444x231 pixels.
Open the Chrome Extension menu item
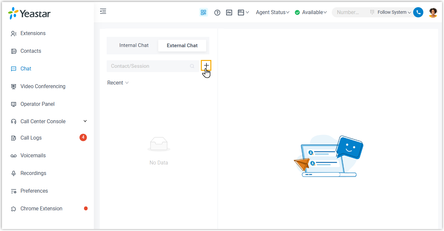[41, 209]
